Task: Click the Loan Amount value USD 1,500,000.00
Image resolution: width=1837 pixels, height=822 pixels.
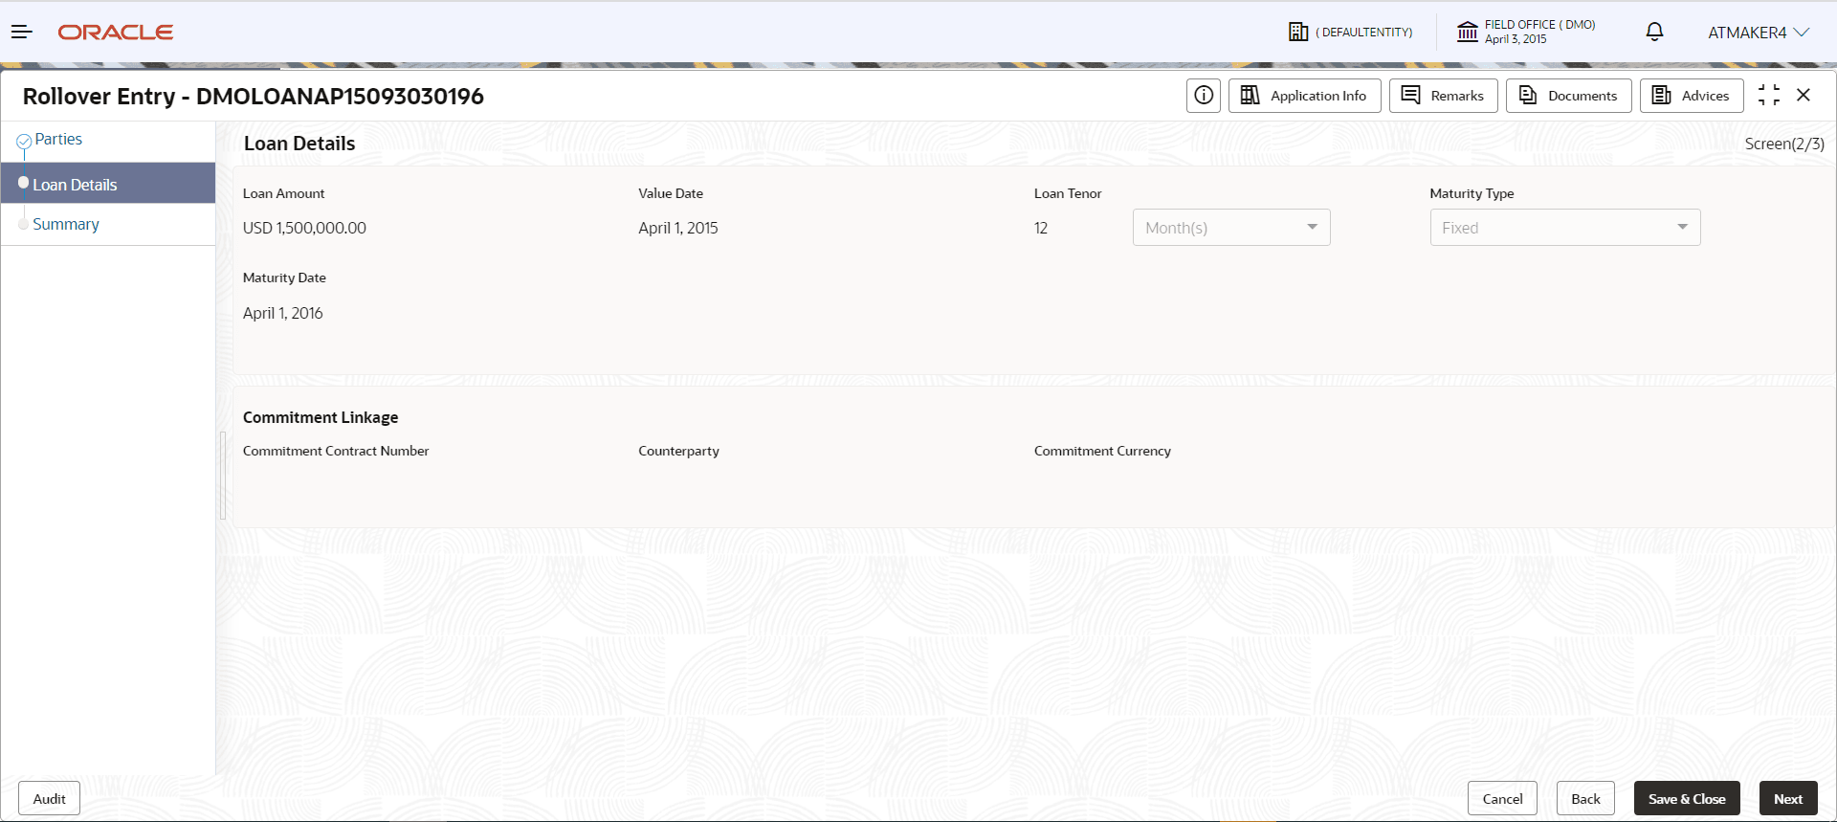Action: coord(304,228)
